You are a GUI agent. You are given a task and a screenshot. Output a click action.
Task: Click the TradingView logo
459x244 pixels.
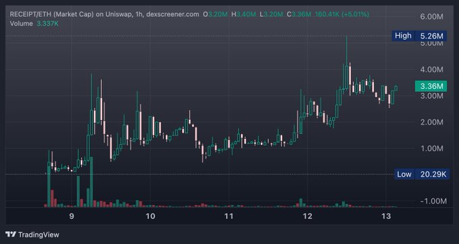click(x=11, y=235)
